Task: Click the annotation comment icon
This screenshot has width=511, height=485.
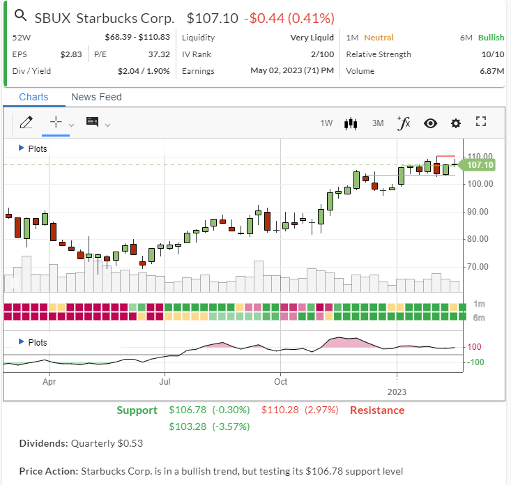Action: [93, 122]
